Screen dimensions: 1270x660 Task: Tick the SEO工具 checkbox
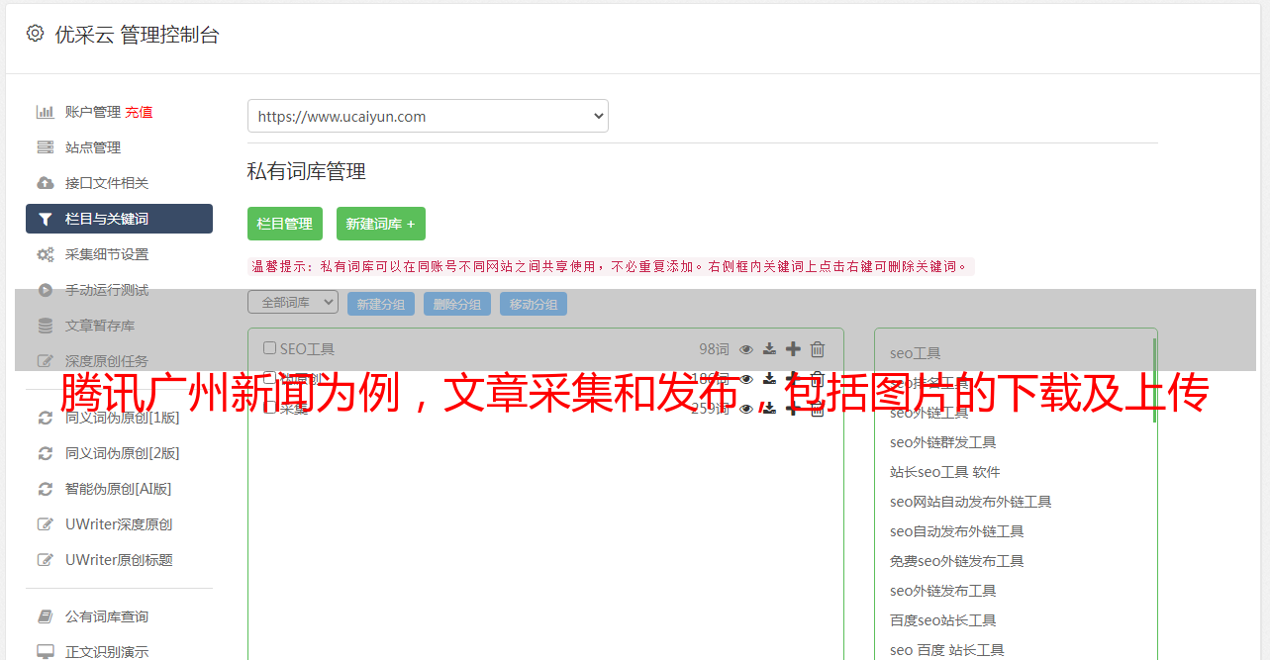click(269, 348)
